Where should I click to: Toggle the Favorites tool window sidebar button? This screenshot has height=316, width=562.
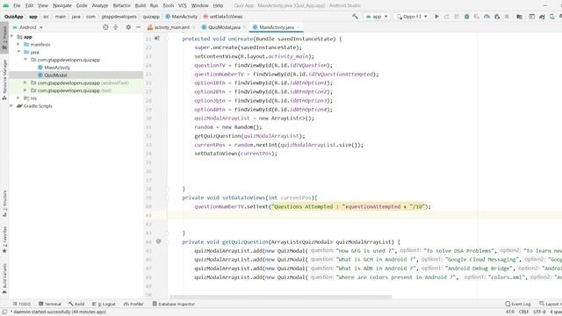click(x=4, y=240)
